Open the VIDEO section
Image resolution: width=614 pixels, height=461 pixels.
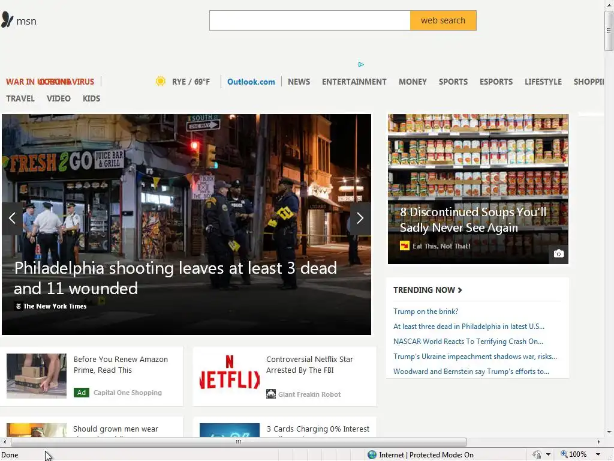(x=59, y=98)
